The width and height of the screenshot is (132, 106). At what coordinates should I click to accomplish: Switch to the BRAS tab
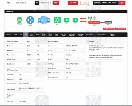38,35
